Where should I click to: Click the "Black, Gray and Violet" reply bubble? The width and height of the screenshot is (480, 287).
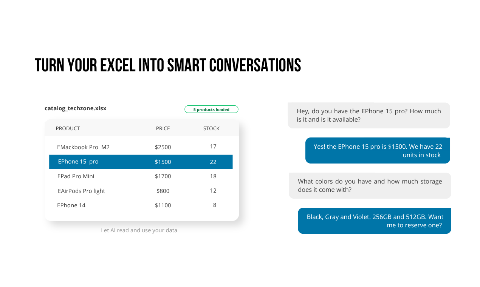375,221
